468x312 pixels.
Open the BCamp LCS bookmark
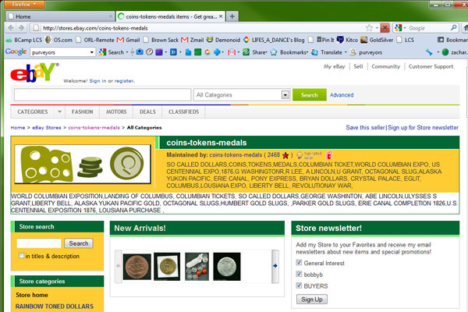pos(24,40)
